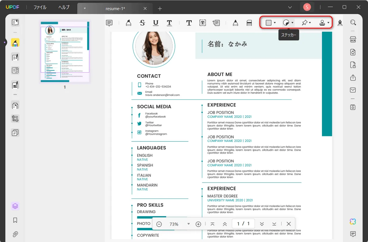Open the user account avatar S

(307, 7)
